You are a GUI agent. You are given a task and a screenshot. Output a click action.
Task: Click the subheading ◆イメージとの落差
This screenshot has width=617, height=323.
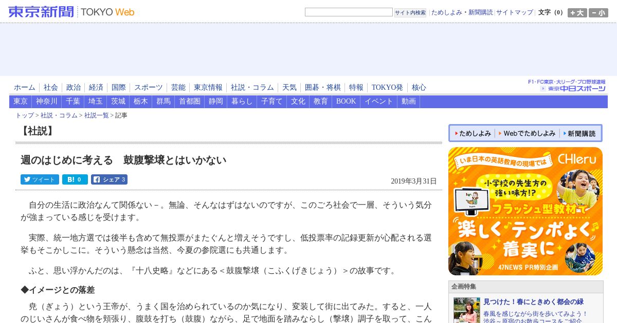tap(58, 290)
